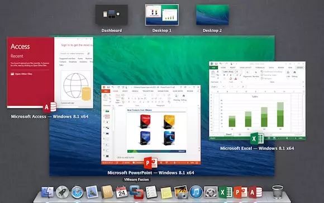Switch to Desktop 2 space thumbnail
The width and height of the screenshot is (324, 203).
pos(212,15)
